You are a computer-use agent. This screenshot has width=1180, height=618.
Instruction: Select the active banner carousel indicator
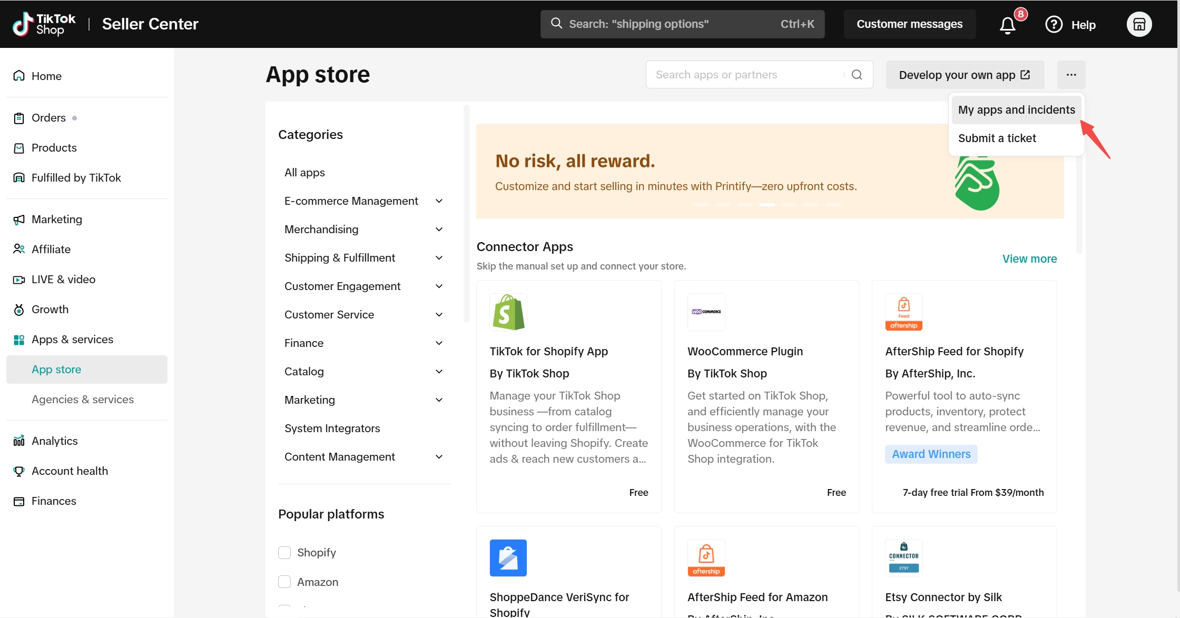766,205
